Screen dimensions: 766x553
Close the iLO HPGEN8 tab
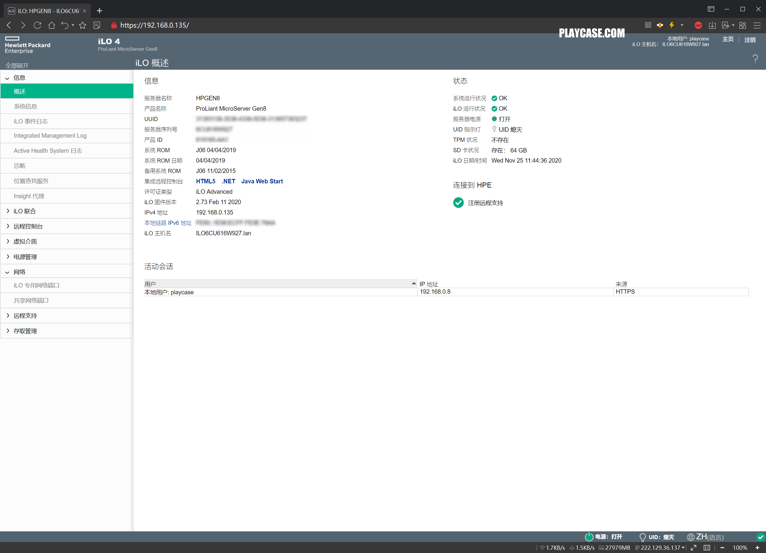(84, 11)
